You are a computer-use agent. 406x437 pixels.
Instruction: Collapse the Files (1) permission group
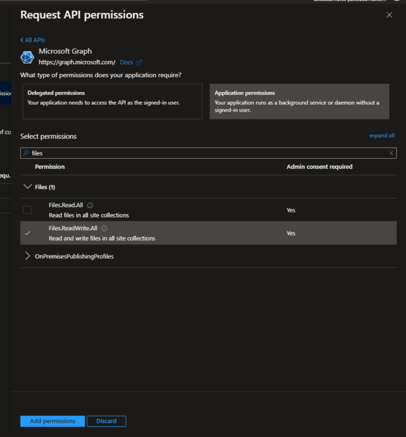click(x=27, y=187)
